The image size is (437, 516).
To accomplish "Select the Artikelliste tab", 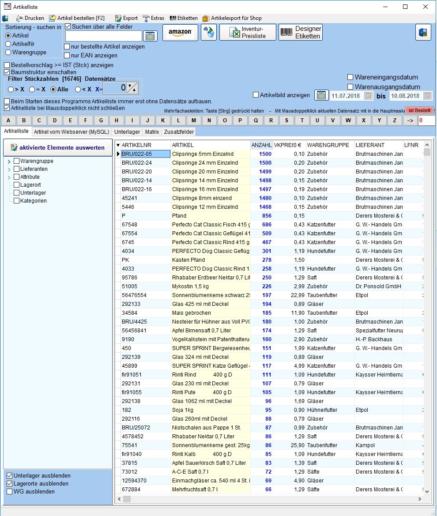I will pos(16,131).
